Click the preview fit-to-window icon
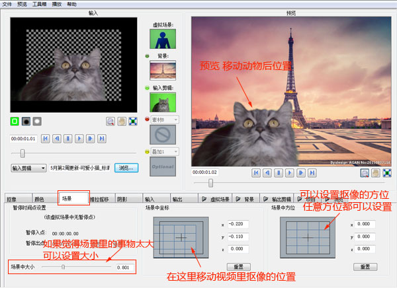The height and width of the screenshot is (288, 397). click(387, 172)
